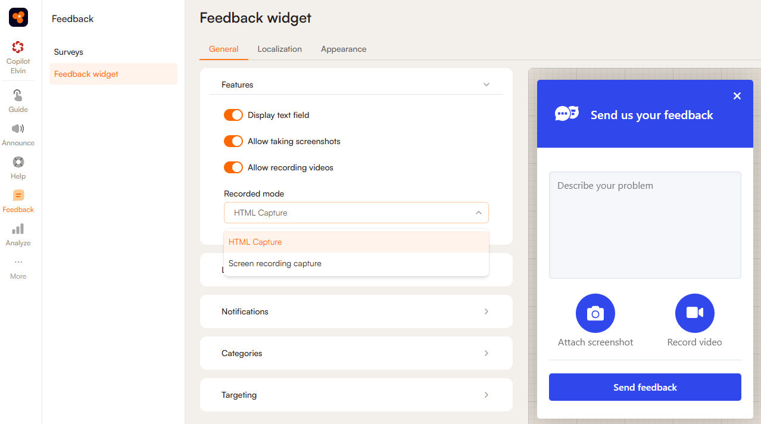Click the More ellipsis icon
Viewport: 761px width, 424px height.
(18, 262)
